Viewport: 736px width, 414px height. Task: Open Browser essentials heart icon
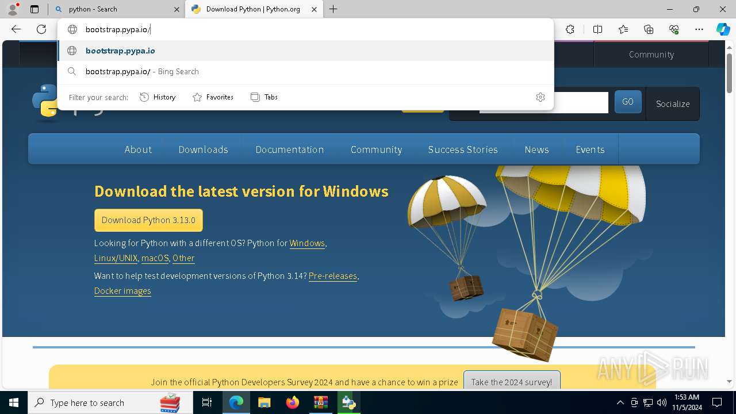[x=674, y=29]
